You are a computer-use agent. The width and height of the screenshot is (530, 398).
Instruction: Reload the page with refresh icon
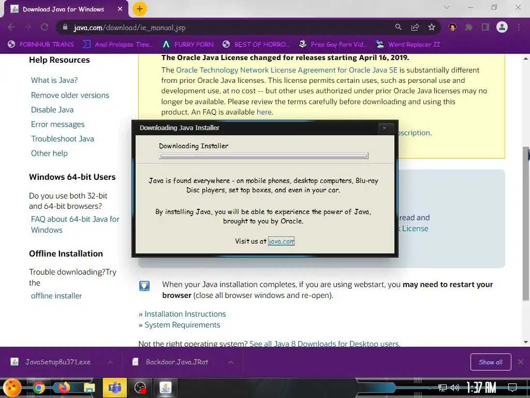pyautogui.click(x=45, y=27)
